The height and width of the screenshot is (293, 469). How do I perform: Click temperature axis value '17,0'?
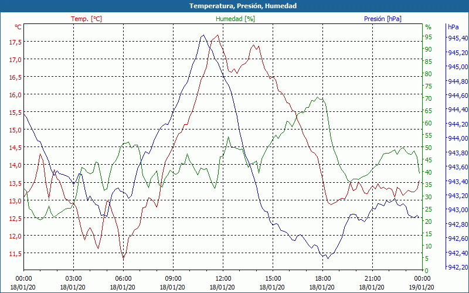pos(15,60)
